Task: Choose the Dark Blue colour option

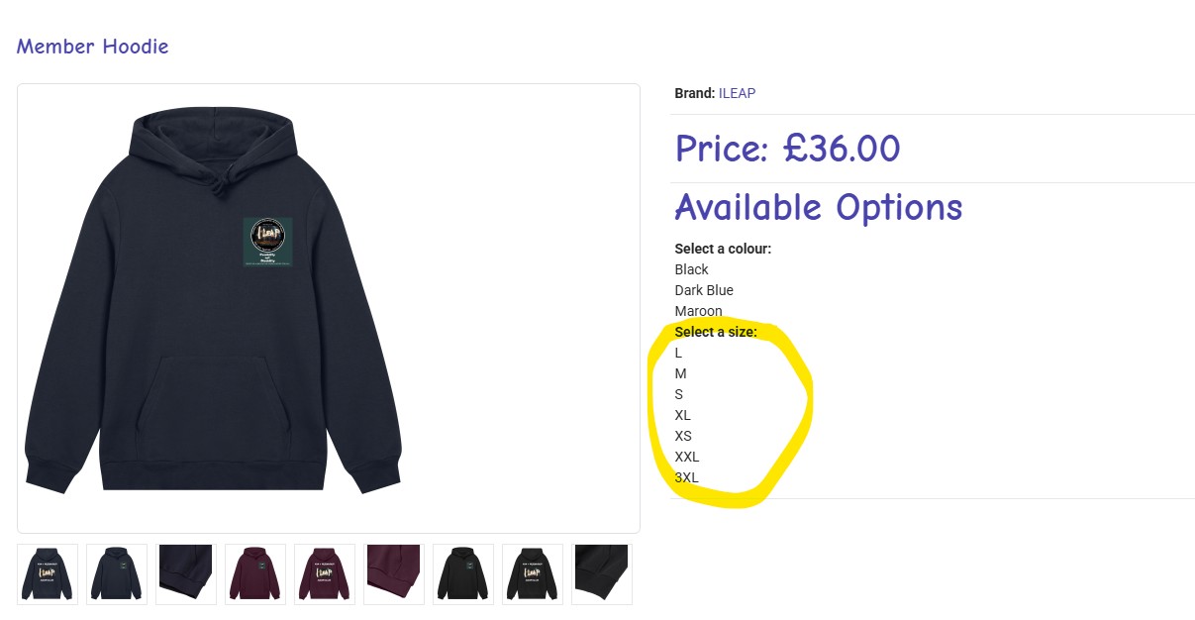Action: pyautogui.click(x=704, y=290)
